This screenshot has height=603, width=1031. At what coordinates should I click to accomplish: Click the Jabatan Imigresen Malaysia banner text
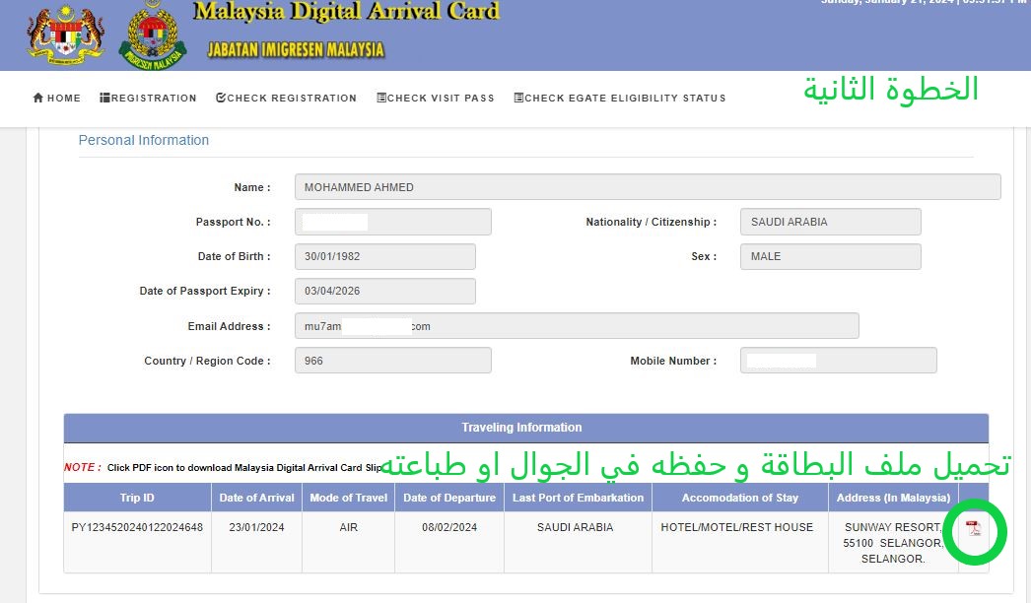click(x=296, y=49)
